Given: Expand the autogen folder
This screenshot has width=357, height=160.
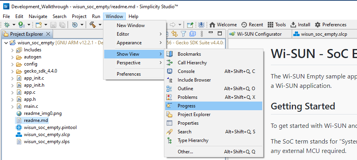Looking at the screenshot, I should click(x=12, y=57).
